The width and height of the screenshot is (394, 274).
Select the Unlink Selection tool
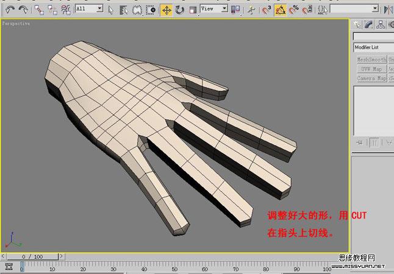(x=52, y=10)
